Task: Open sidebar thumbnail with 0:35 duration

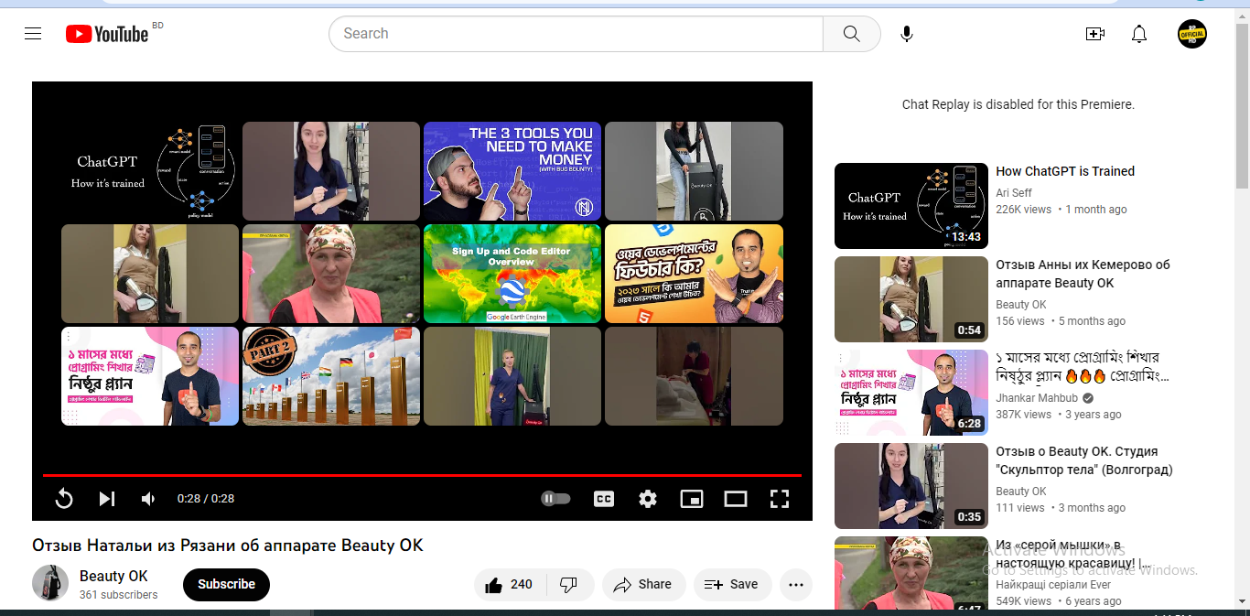Action: pos(911,486)
